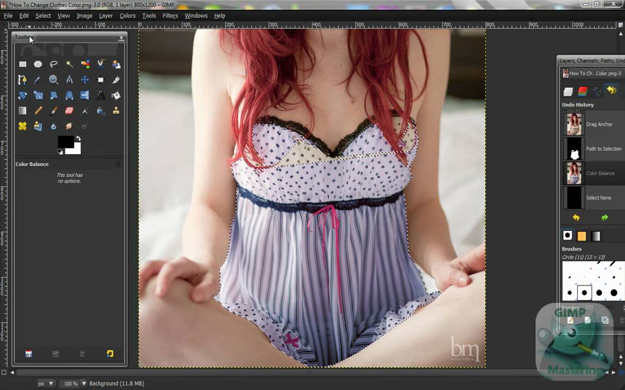625x390 pixels.
Task: Open the image menu arrow at ruler corner
Action: [4, 25]
